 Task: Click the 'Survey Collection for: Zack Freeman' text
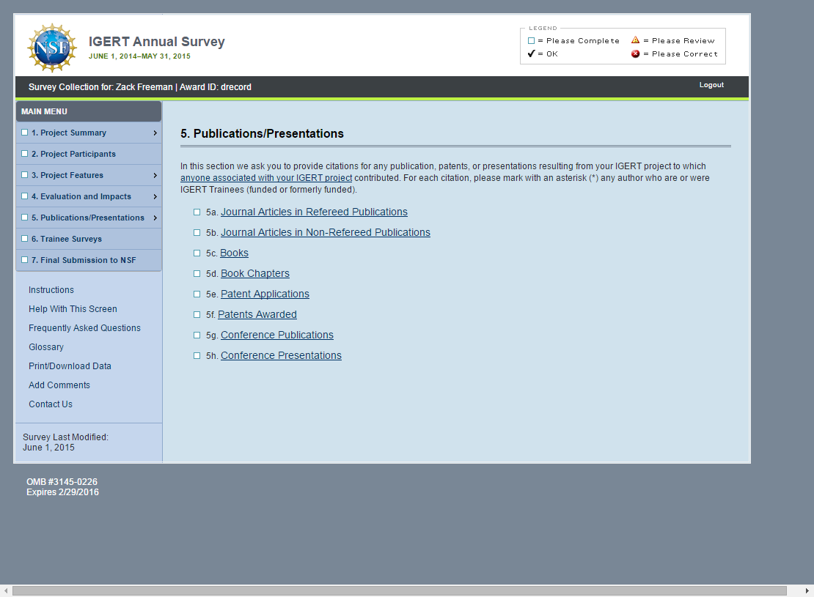pyautogui.click(x=100, y=87)
